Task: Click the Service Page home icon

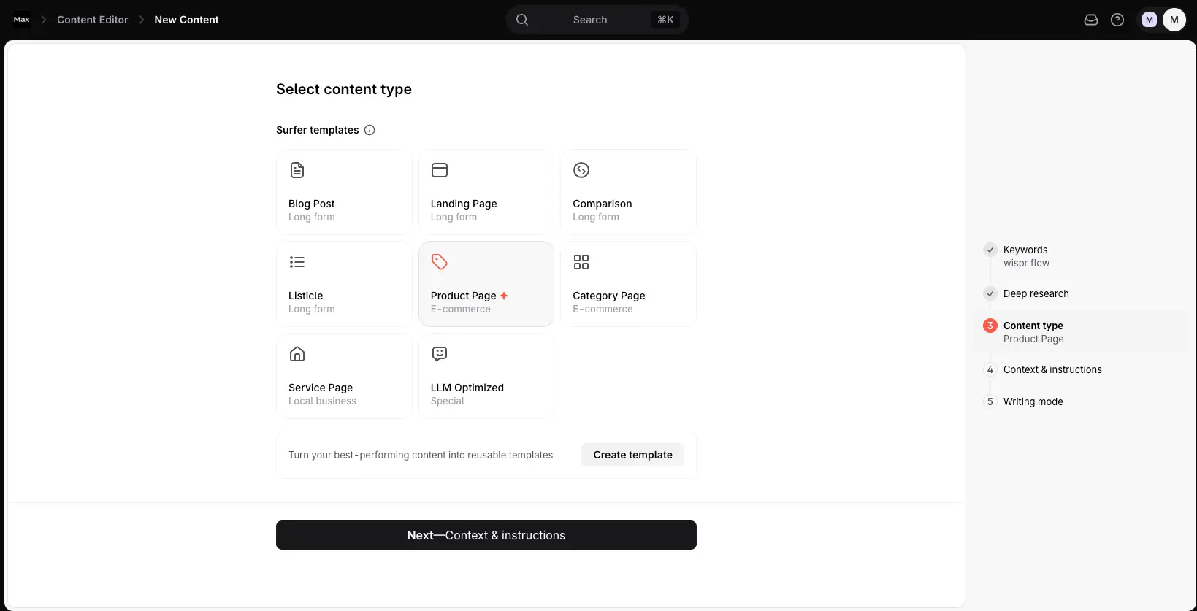Action: click(297, 354)
